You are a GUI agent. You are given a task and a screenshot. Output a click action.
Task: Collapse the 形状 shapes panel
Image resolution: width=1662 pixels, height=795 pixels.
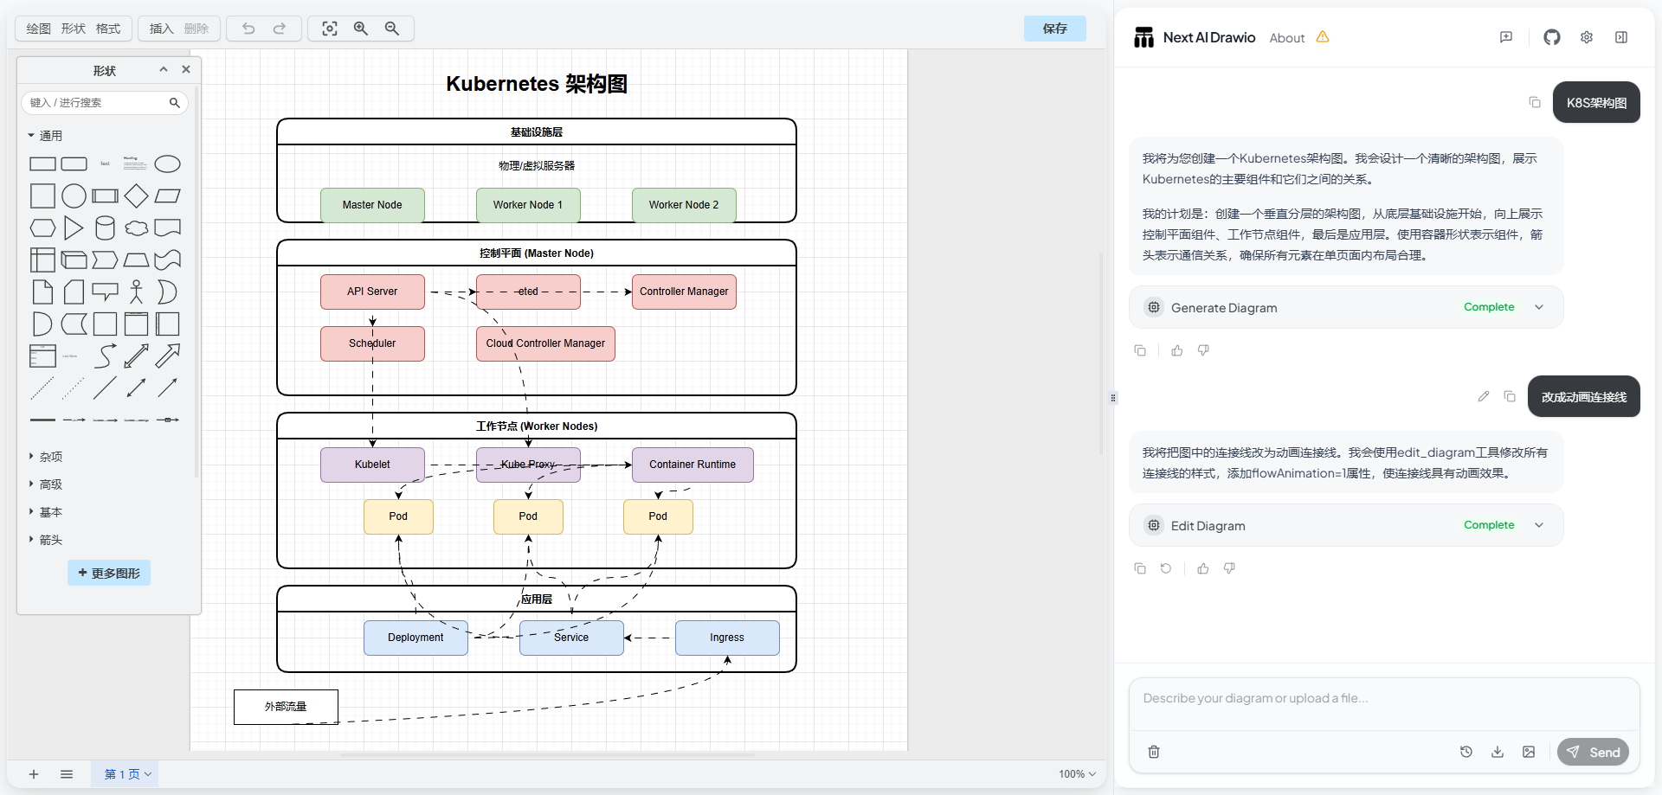pos(164,69)
